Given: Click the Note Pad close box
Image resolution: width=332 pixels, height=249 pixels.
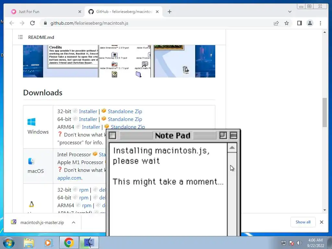Looking at the screenshot, I should [113, 135].
